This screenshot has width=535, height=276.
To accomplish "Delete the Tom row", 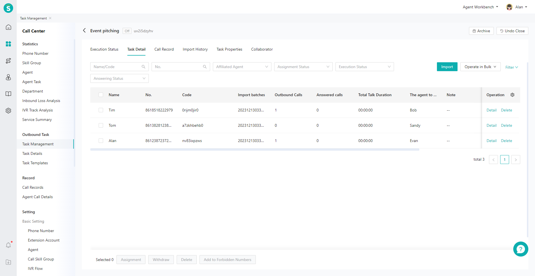I will click(507, 125).
